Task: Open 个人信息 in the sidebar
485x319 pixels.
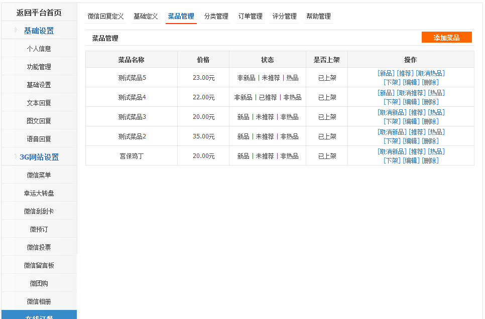Action: click(x=39, y=49)
